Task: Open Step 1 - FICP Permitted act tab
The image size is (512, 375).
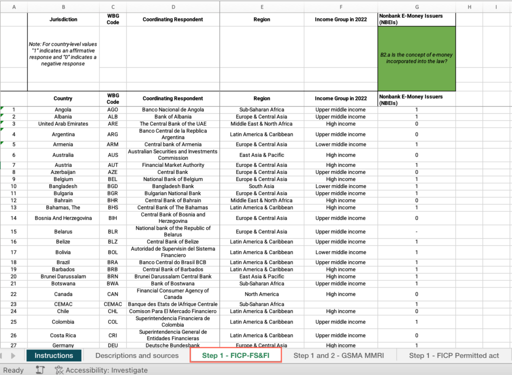Action: click(x=454, y=355)
